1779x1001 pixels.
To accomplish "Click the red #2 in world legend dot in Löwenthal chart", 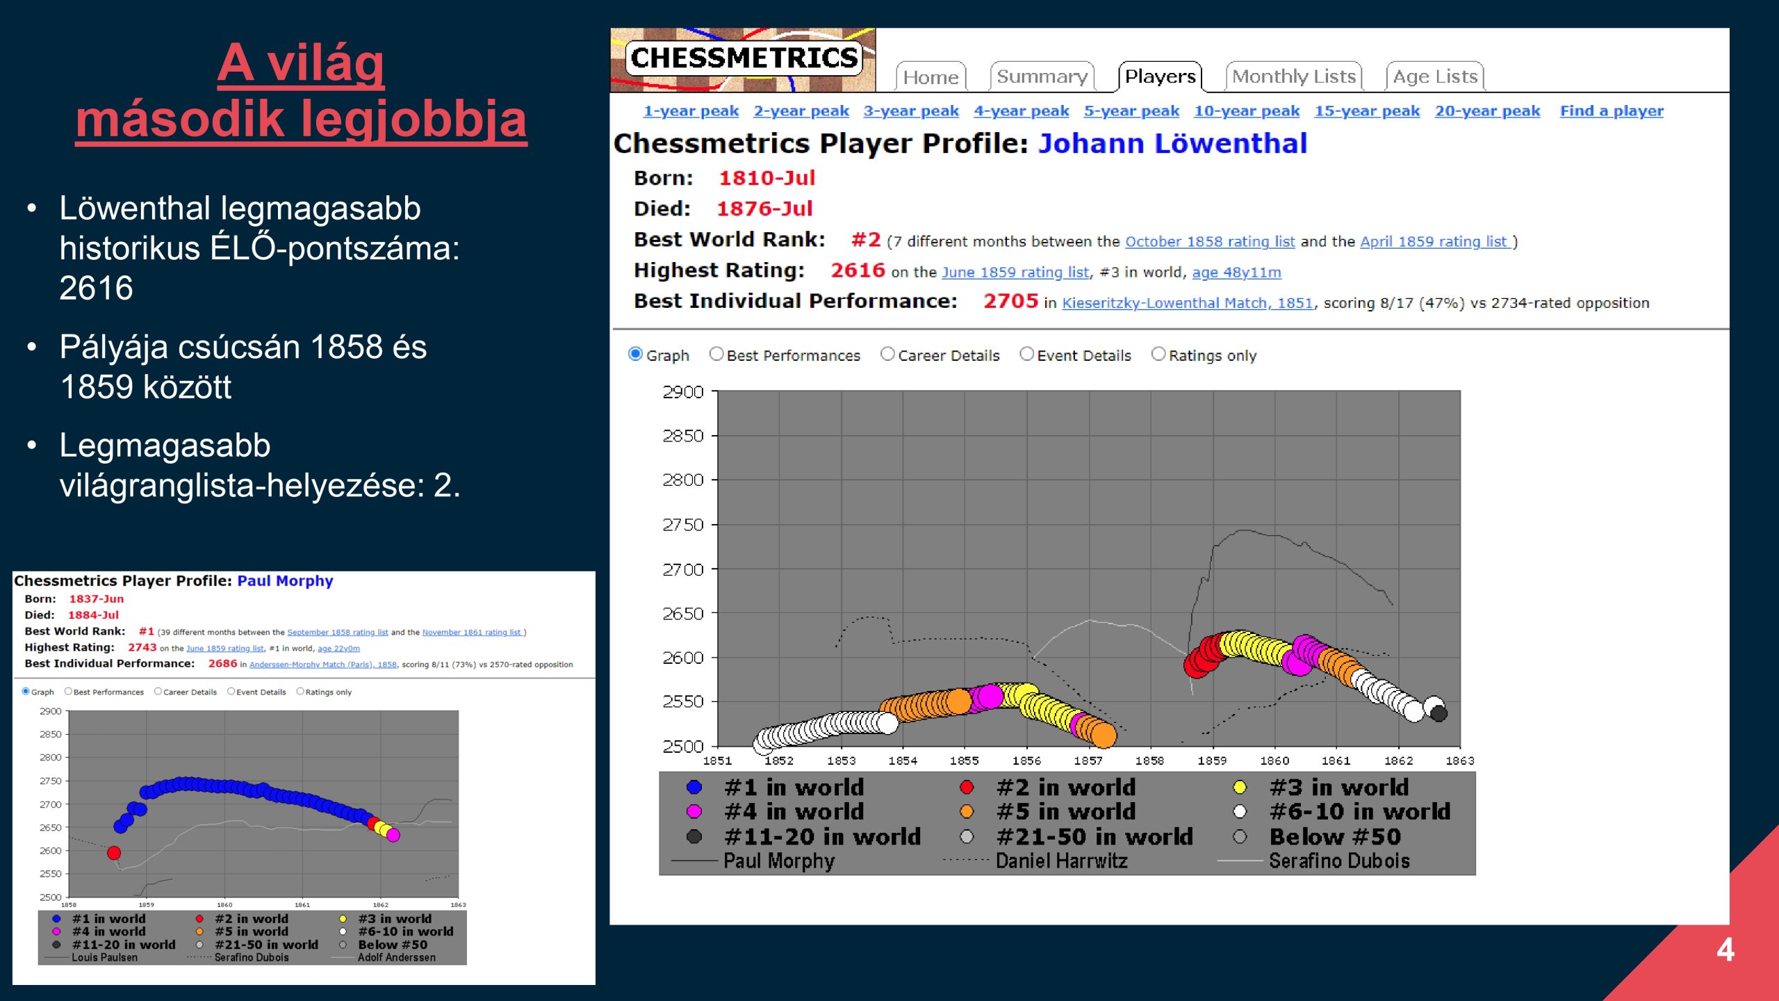I will [967, 788].
